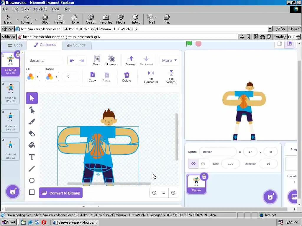This screenshot has width=302, height=226.
Task: Click the Opera icon in quick launch
Action: tap(44, 222)
